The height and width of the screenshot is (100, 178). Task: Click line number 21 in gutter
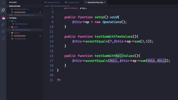51,80
